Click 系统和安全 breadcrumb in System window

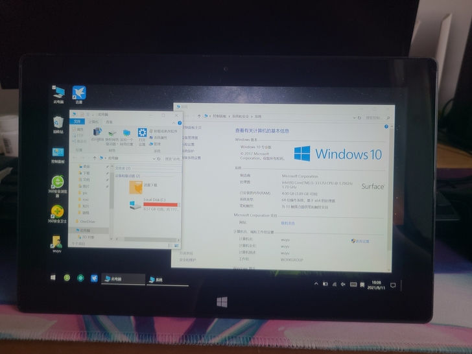click(x=241, y=116)
